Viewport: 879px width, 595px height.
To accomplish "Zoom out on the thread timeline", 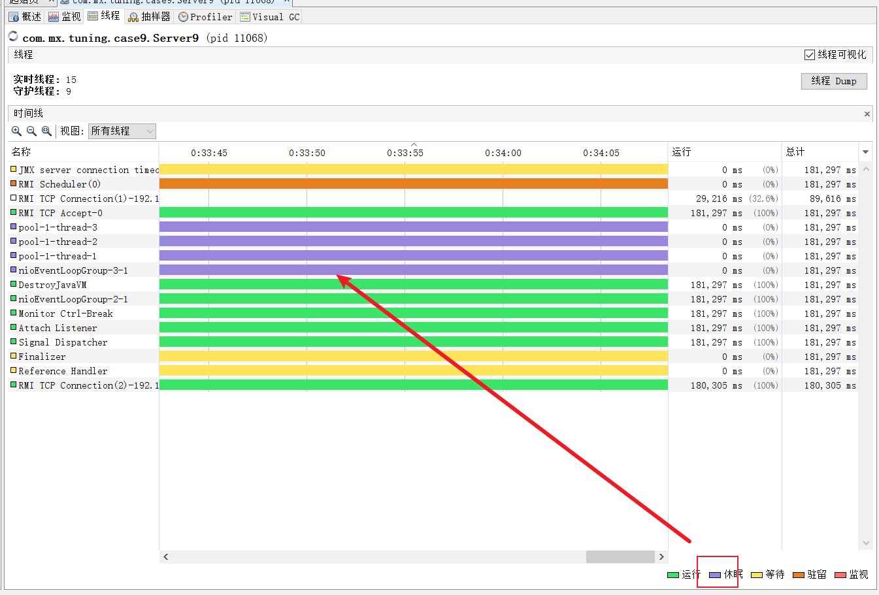I will coord(31,131).
